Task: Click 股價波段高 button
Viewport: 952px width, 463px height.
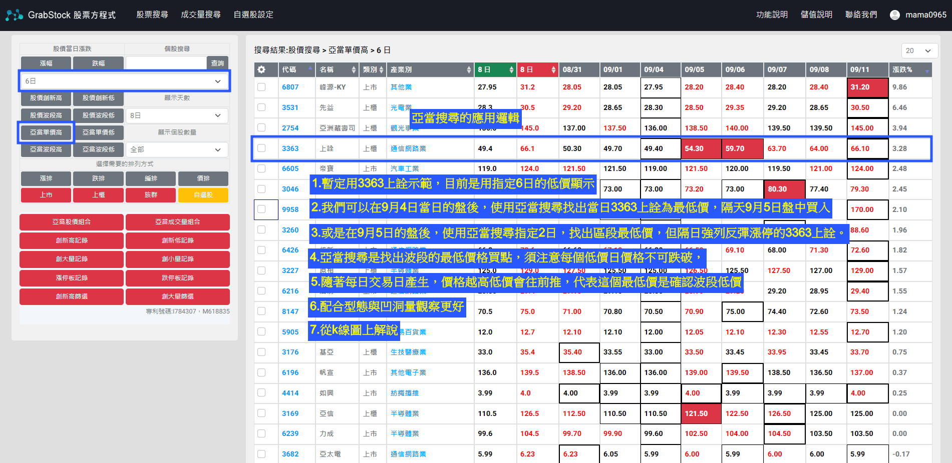Action: pyautogui.click(x=46, y=115)
